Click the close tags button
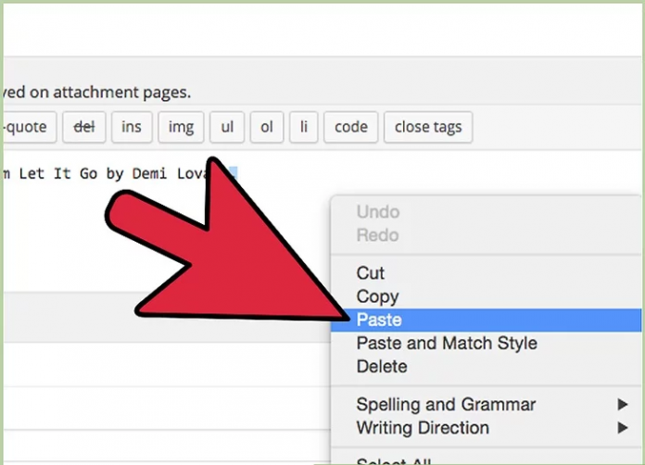 (x=427, y=127)
